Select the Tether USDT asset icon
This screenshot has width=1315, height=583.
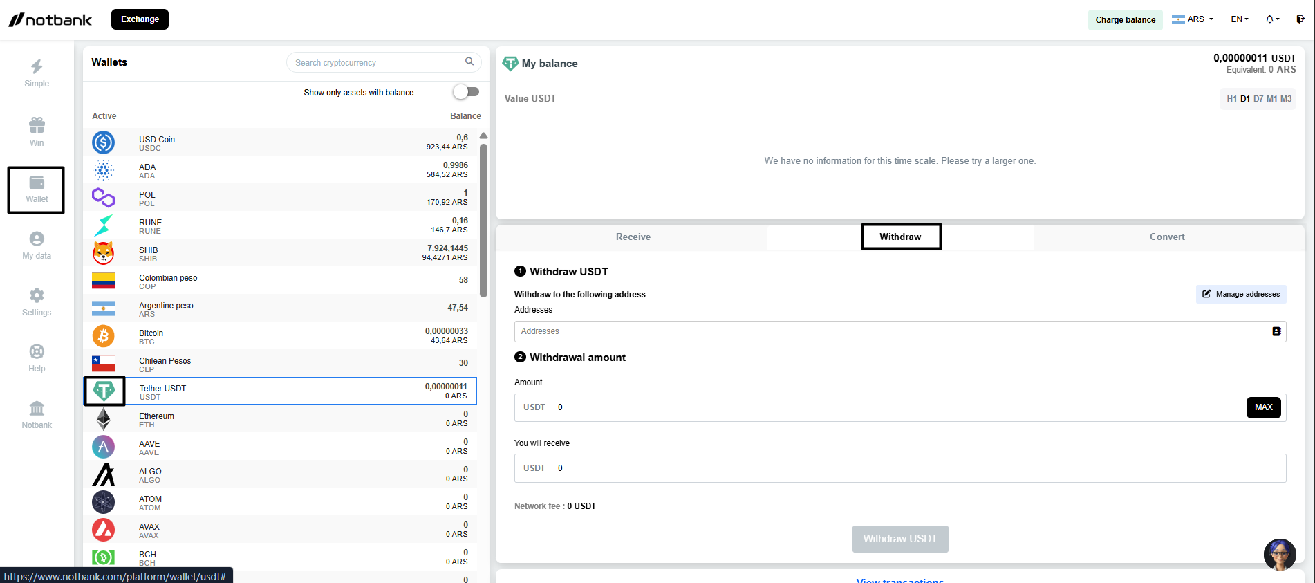104,391
